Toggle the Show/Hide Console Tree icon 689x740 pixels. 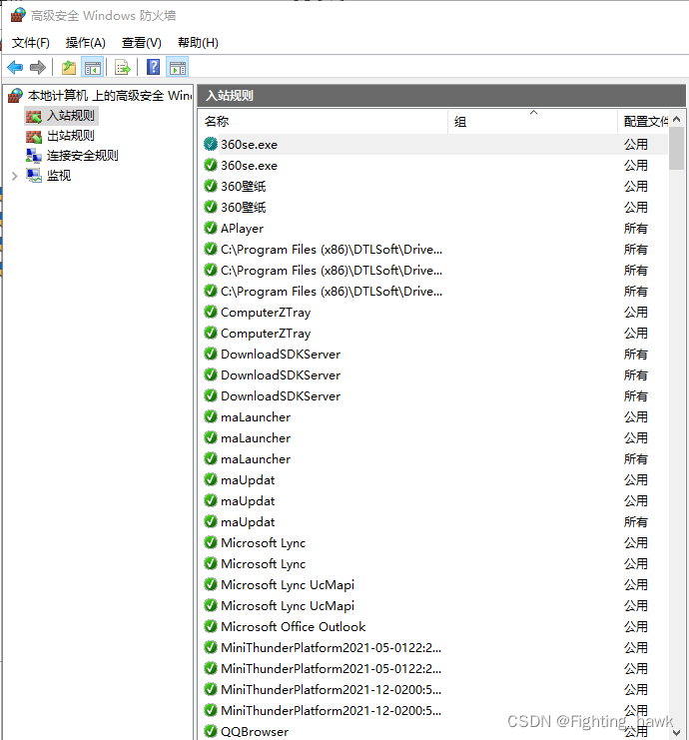[93, 68]
